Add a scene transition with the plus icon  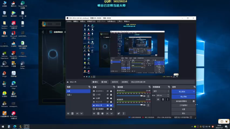pyautogui.click(x=158, y=99)
